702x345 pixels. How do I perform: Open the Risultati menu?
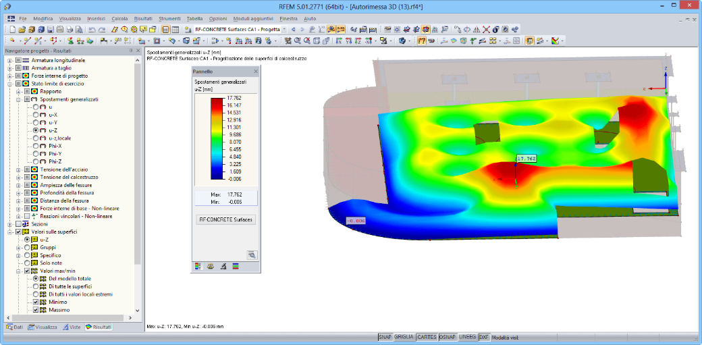143,19
